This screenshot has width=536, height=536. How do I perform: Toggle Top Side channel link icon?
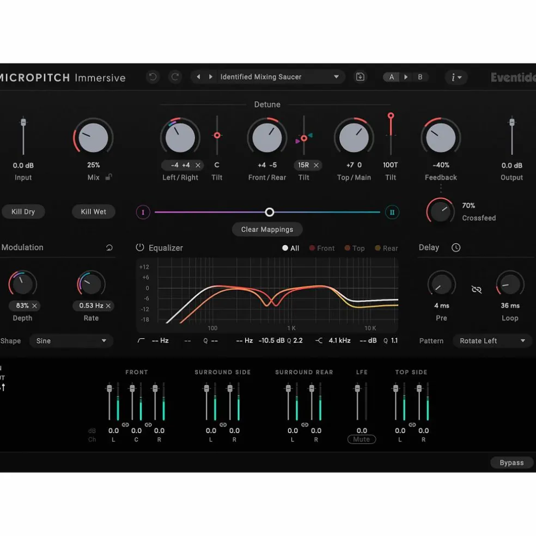tap(412, 424)
